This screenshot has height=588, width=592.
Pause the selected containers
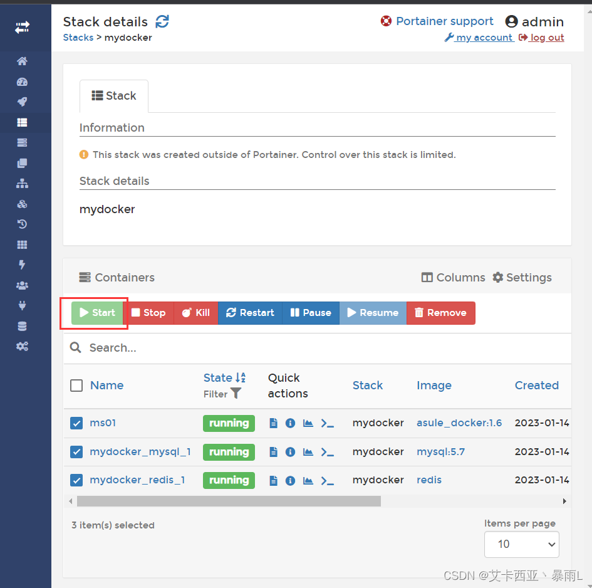(310, 313)
